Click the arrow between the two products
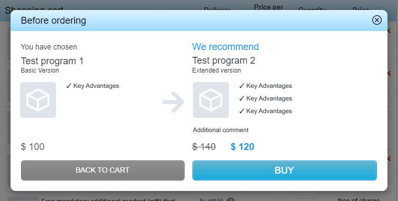This screenshot has height=201, width=398. (x=173, y=102)
